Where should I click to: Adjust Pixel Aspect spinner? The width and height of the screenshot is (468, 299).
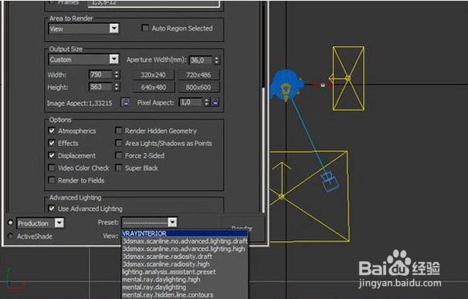pos(206,103)
